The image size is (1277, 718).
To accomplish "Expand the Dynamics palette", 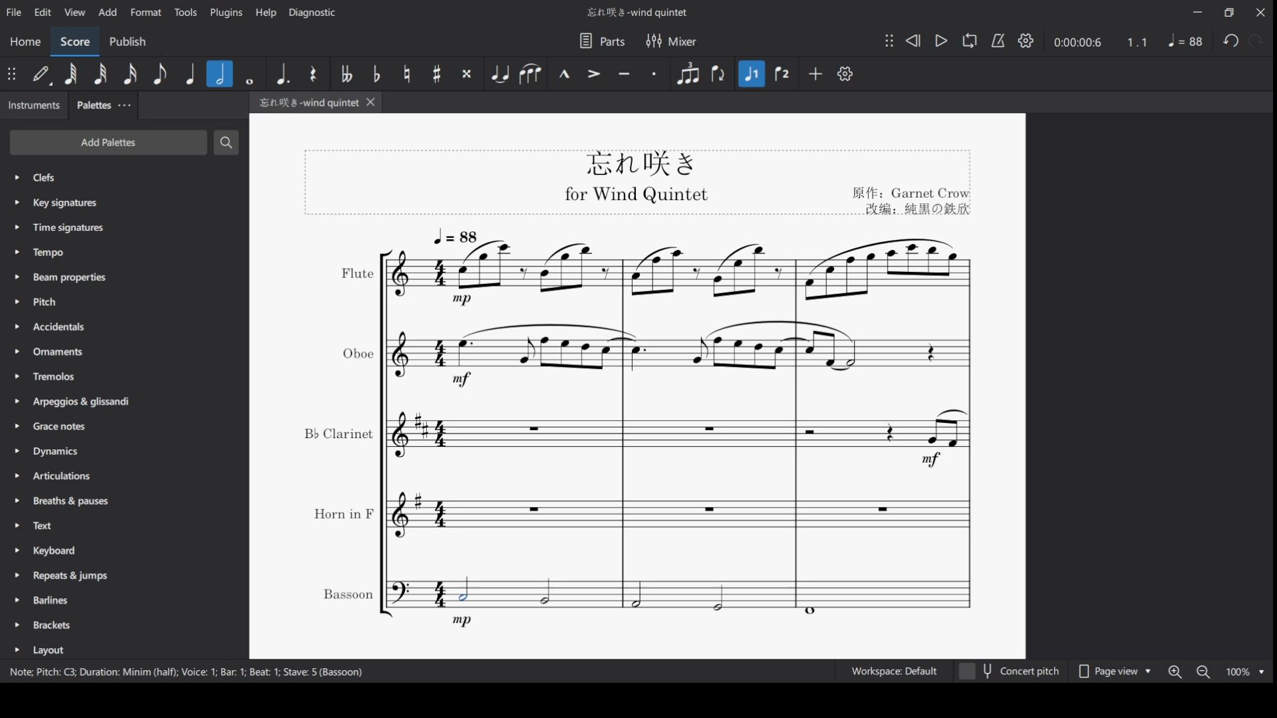I will (17, 451).
